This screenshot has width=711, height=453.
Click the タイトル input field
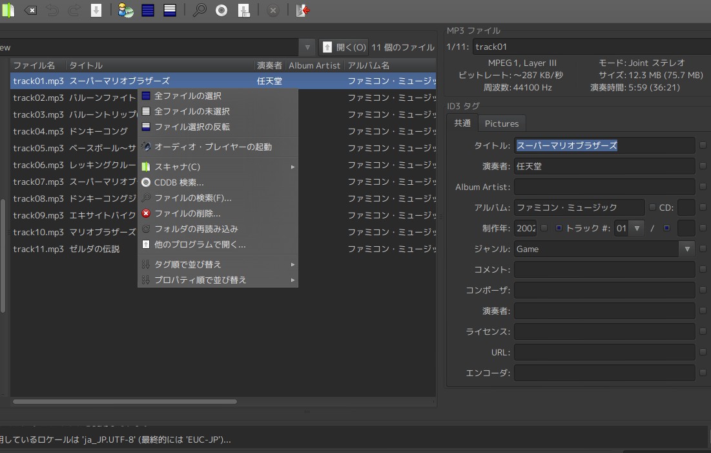(x=604, y=145)
